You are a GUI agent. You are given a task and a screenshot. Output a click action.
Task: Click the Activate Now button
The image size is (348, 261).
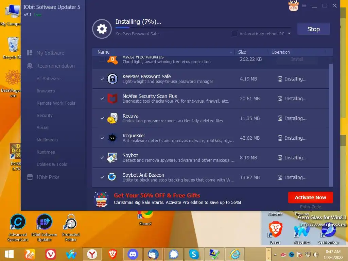click(311, 197)
